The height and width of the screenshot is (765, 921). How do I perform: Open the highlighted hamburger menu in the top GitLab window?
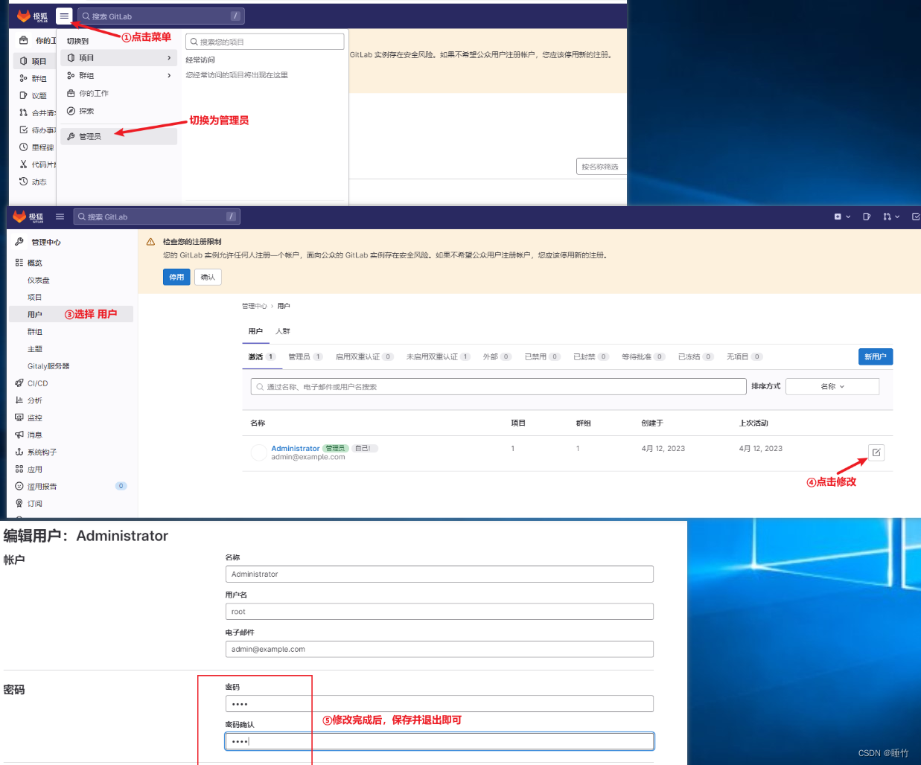tap(64, 16)
